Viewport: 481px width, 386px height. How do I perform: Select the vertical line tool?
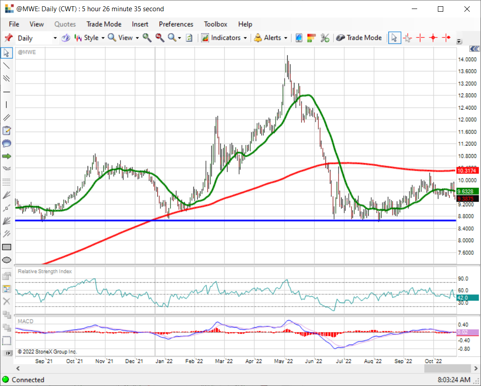point(6,105)
